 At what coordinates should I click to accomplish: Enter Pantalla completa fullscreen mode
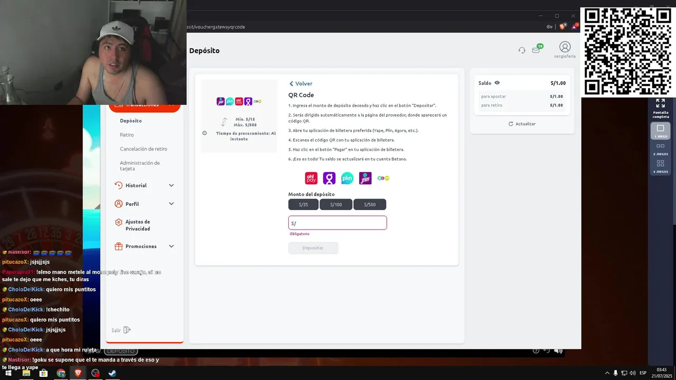660,109
